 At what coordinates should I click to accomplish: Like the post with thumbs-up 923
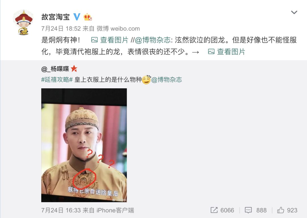tap(287, 210)
